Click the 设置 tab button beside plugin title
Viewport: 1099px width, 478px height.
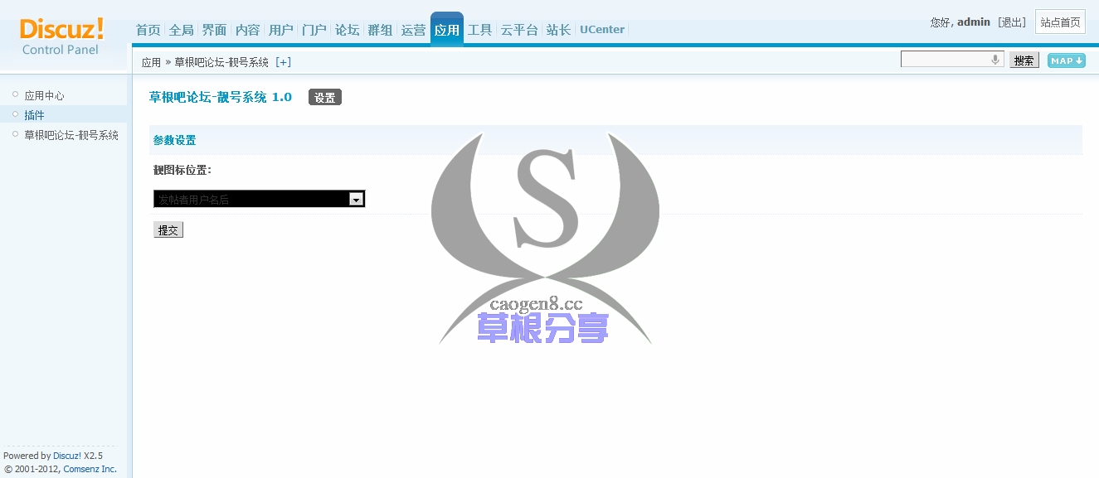[x=324, y=98]
